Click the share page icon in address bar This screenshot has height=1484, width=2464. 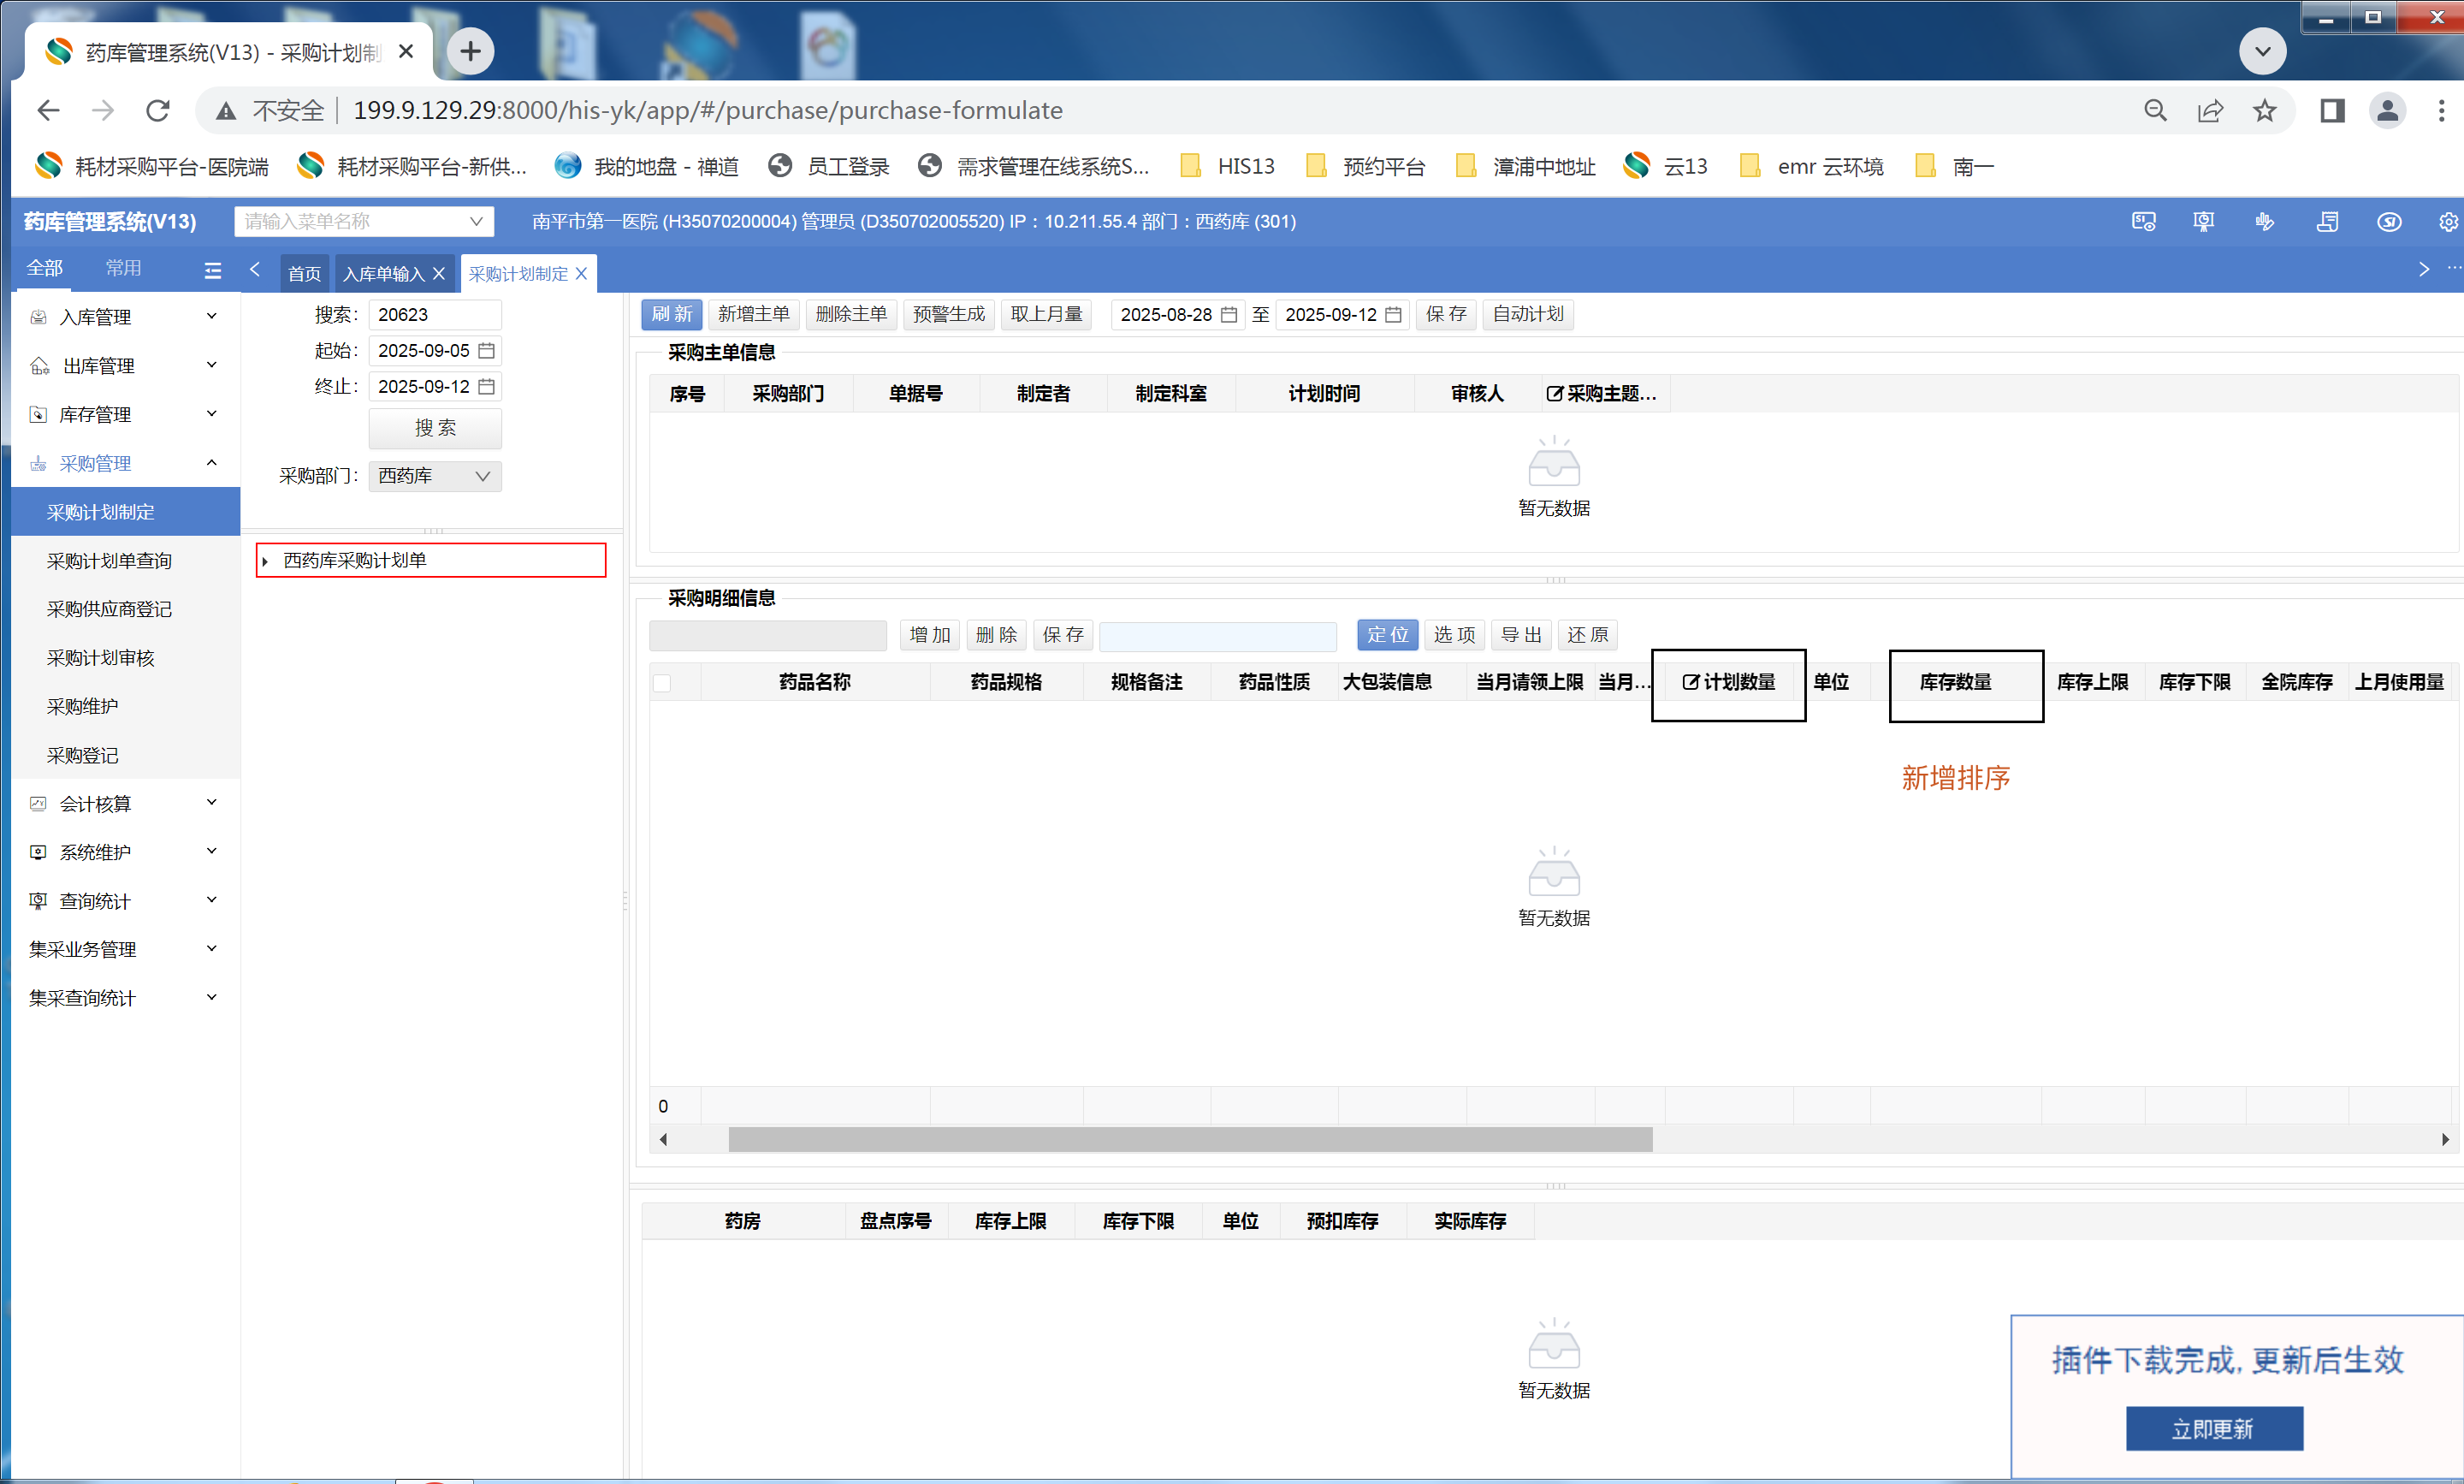2209,110
